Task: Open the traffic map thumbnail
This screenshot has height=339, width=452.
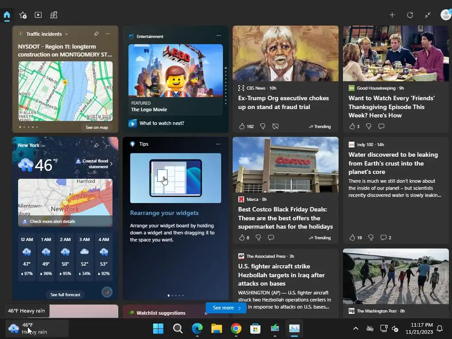Action: tap(65, 91)
